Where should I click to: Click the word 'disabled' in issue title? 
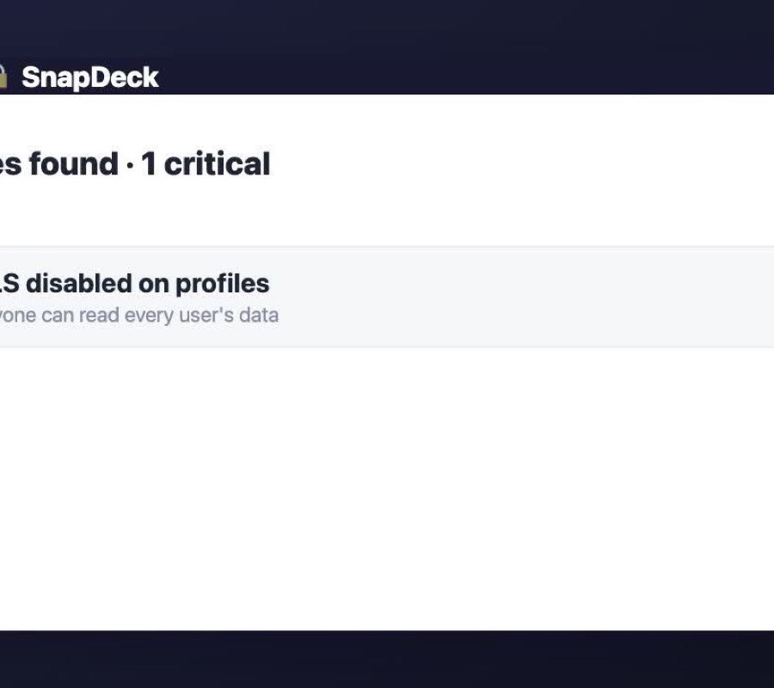point(79,284)
